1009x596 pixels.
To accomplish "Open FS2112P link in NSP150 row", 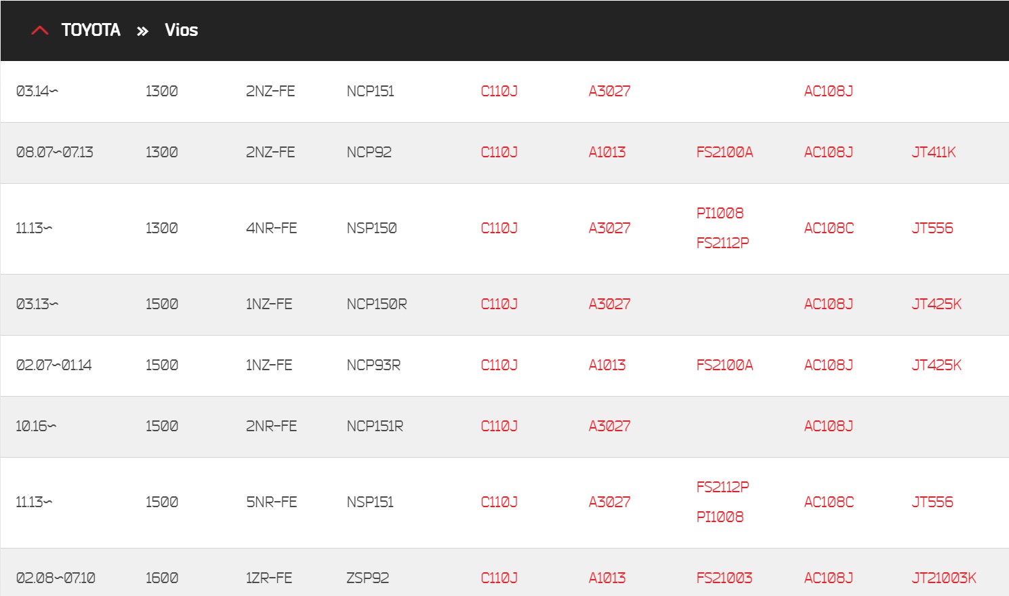I will click(x=722, y=243).
